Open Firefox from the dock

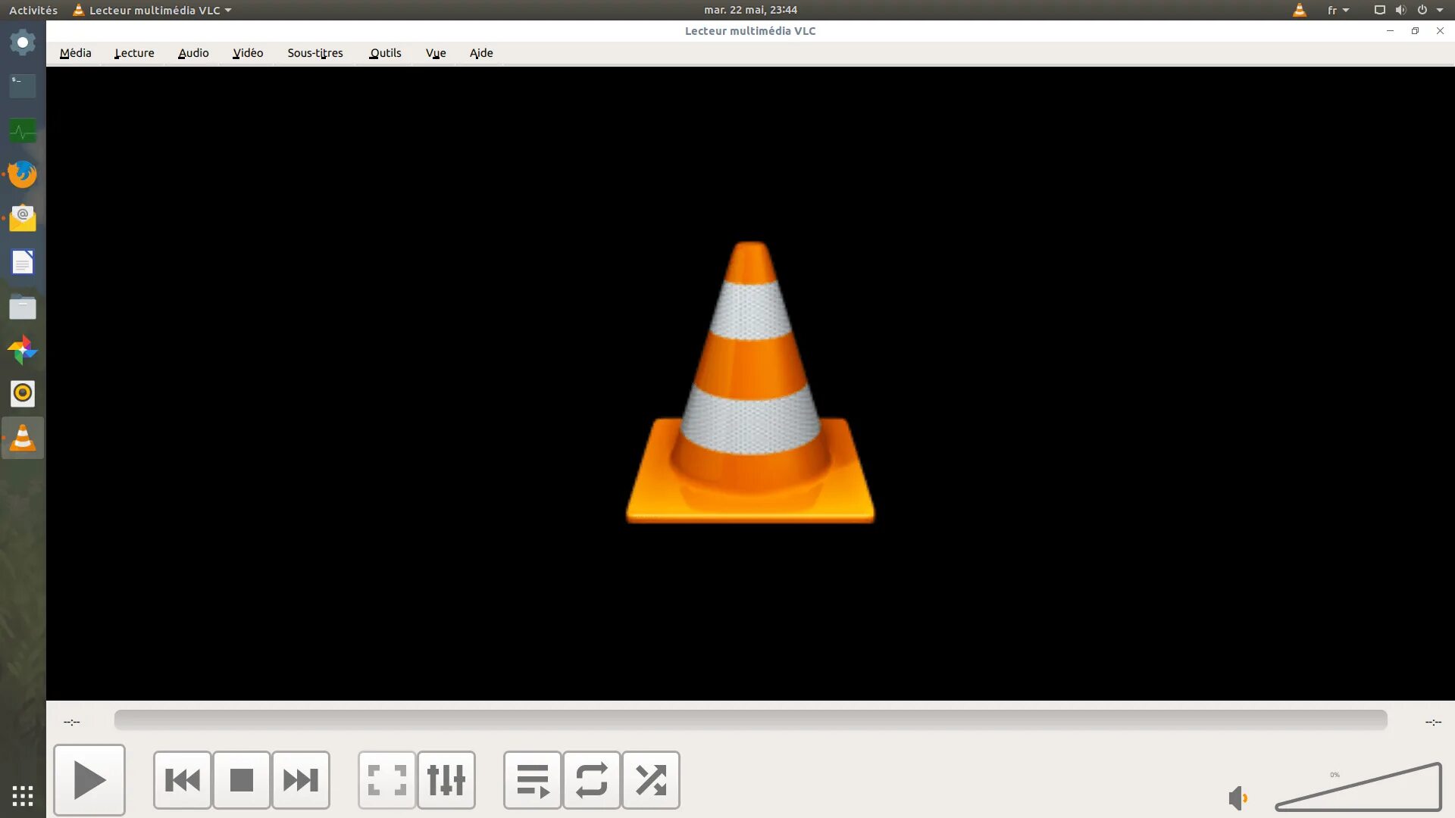point(23,174)
